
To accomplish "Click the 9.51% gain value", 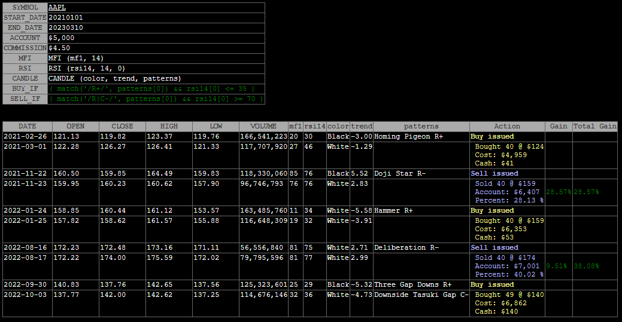I will tap(557, 266).
